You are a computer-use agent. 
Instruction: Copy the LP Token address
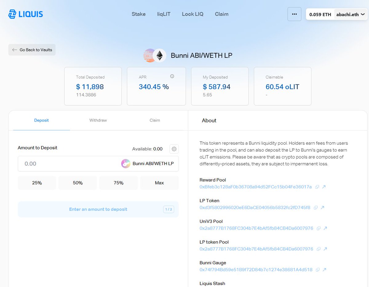[x=315, y=207]
